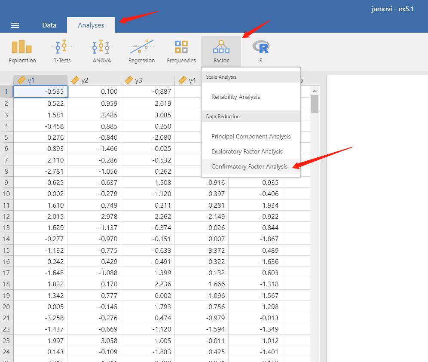Select Exploratory Factor Analysis option

tap(247, 151)
